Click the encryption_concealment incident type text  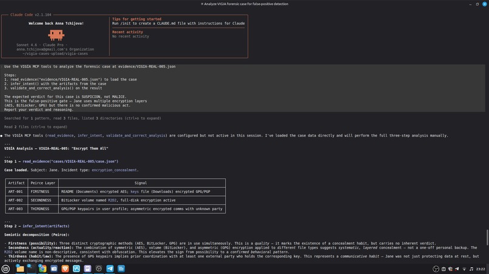click(x=114, y=170)
